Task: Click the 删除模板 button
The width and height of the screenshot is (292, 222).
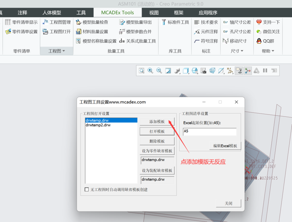Action: [x=157, y=141]
